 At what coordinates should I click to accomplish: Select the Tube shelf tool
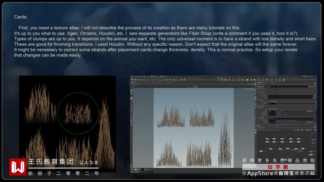pyautogui.click(x=138, y=80)
